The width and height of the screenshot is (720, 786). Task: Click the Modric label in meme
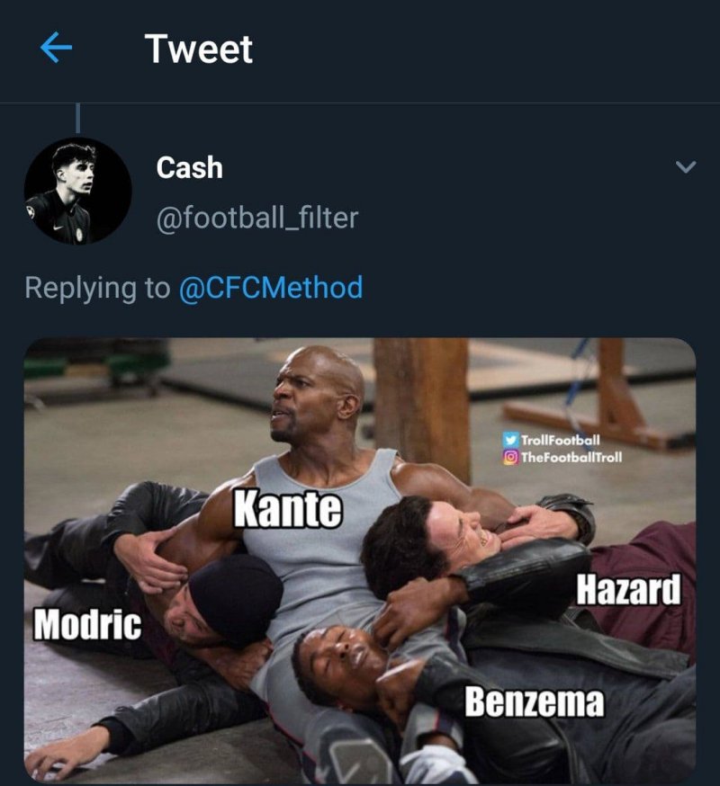point(87,624)
